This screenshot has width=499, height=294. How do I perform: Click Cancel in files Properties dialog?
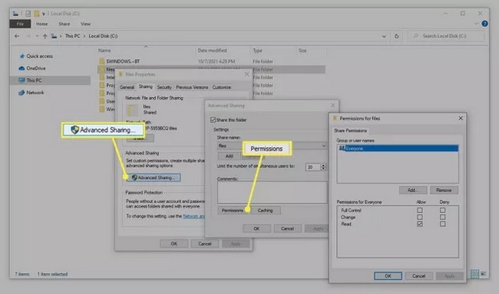click(x=204, y=244)
